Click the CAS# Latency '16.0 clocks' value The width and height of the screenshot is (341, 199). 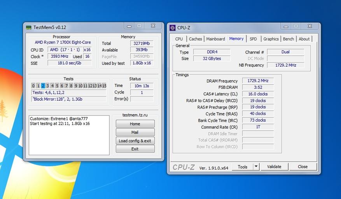[258, 94]
